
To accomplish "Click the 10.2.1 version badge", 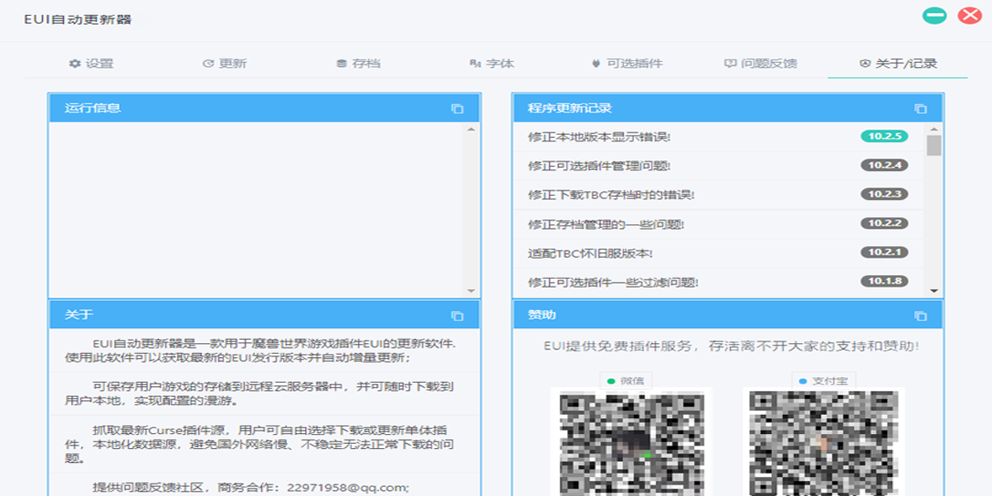I will (885, 252).
